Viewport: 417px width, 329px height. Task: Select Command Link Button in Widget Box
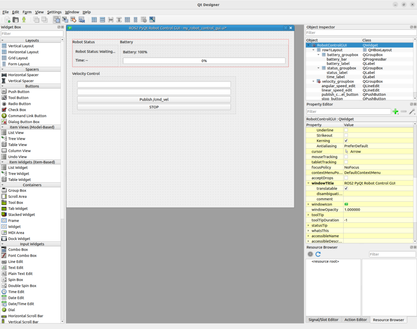point(27,116)
